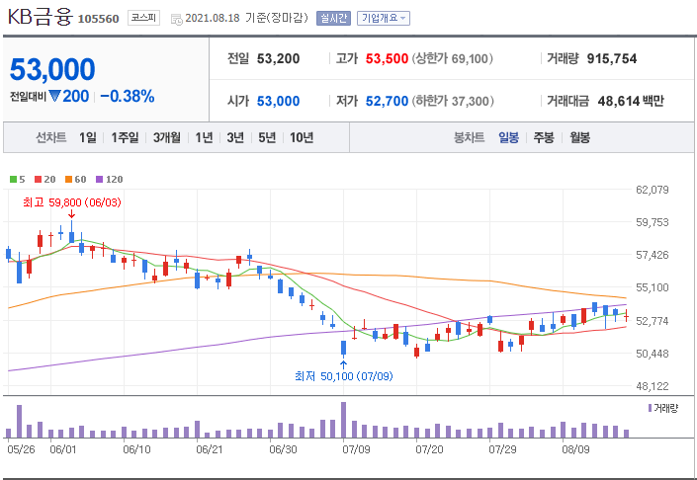Click the 55,100 price axis label

(x=653, y=287)
